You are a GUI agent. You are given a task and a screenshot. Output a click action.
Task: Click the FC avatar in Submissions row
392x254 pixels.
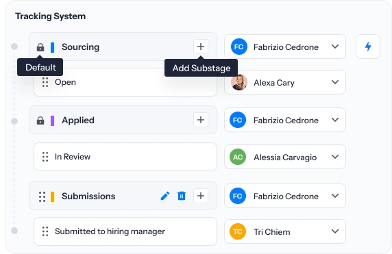238,196
